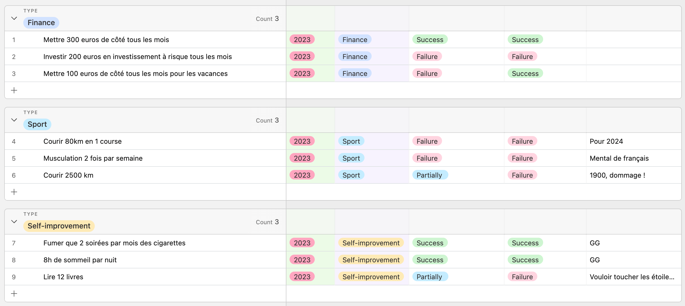Image resolution: width=685 pixels, height=306 pixels.
Task: Collapse the Sport group chevron
Action: (14, 120)
